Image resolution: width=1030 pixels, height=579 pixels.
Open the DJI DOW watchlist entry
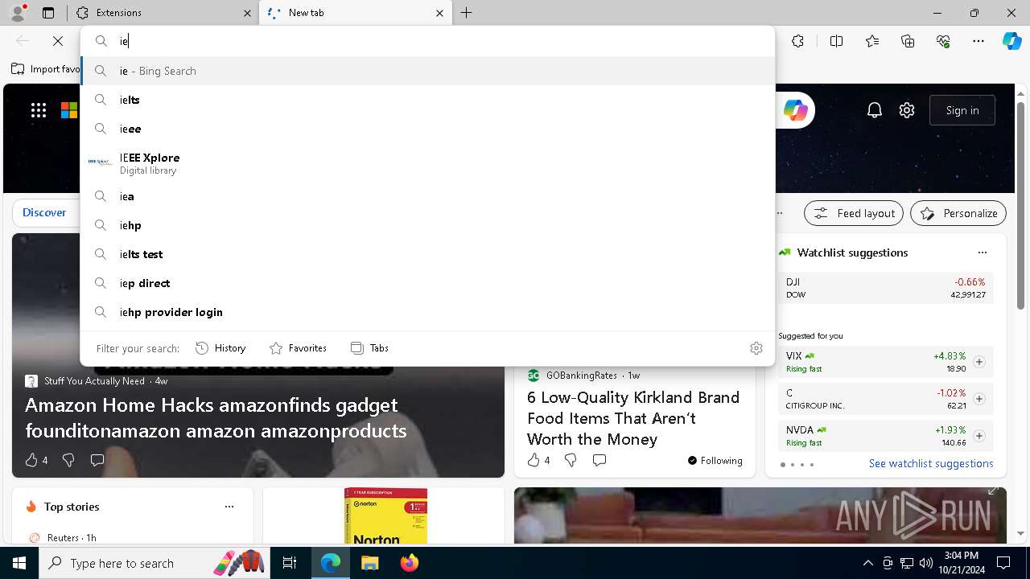(885, 288)
